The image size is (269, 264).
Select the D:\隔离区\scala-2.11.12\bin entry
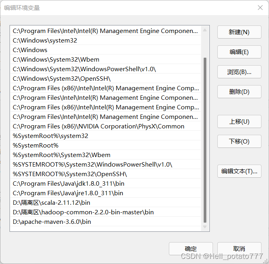(x=105, y=203)
